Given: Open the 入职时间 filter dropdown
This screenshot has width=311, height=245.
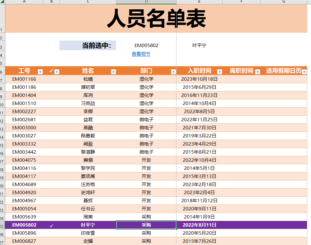Looking at the screenshot, I should (219, 71).
